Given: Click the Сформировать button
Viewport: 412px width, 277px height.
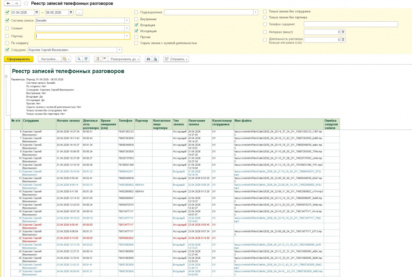Looking at the screenshot, I should [x=19, y=59].
